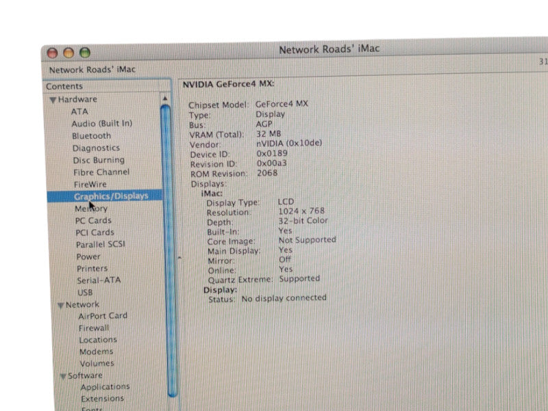Open the Bluetooth hardware entry
The height and width of the screenshot is (411, 548).
(92, 135)
